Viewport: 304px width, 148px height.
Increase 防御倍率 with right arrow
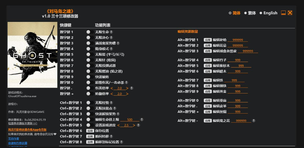point(127,94)
